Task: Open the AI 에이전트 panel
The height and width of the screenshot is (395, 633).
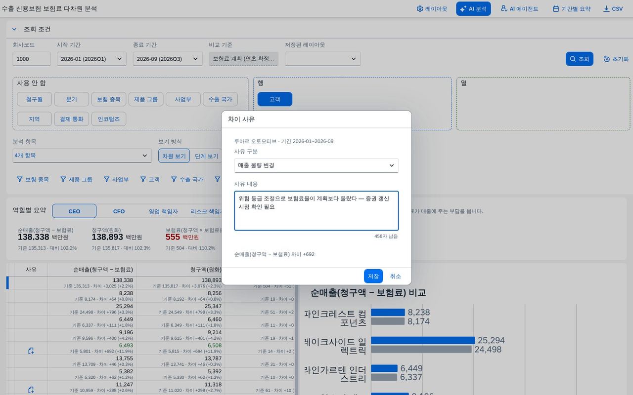Action: pos(519,9)
